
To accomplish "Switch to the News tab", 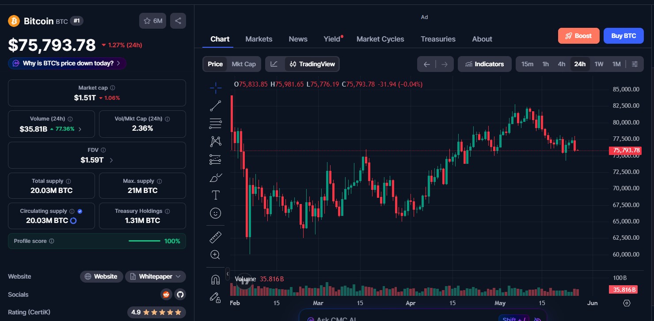I will (x=298, y=39).
